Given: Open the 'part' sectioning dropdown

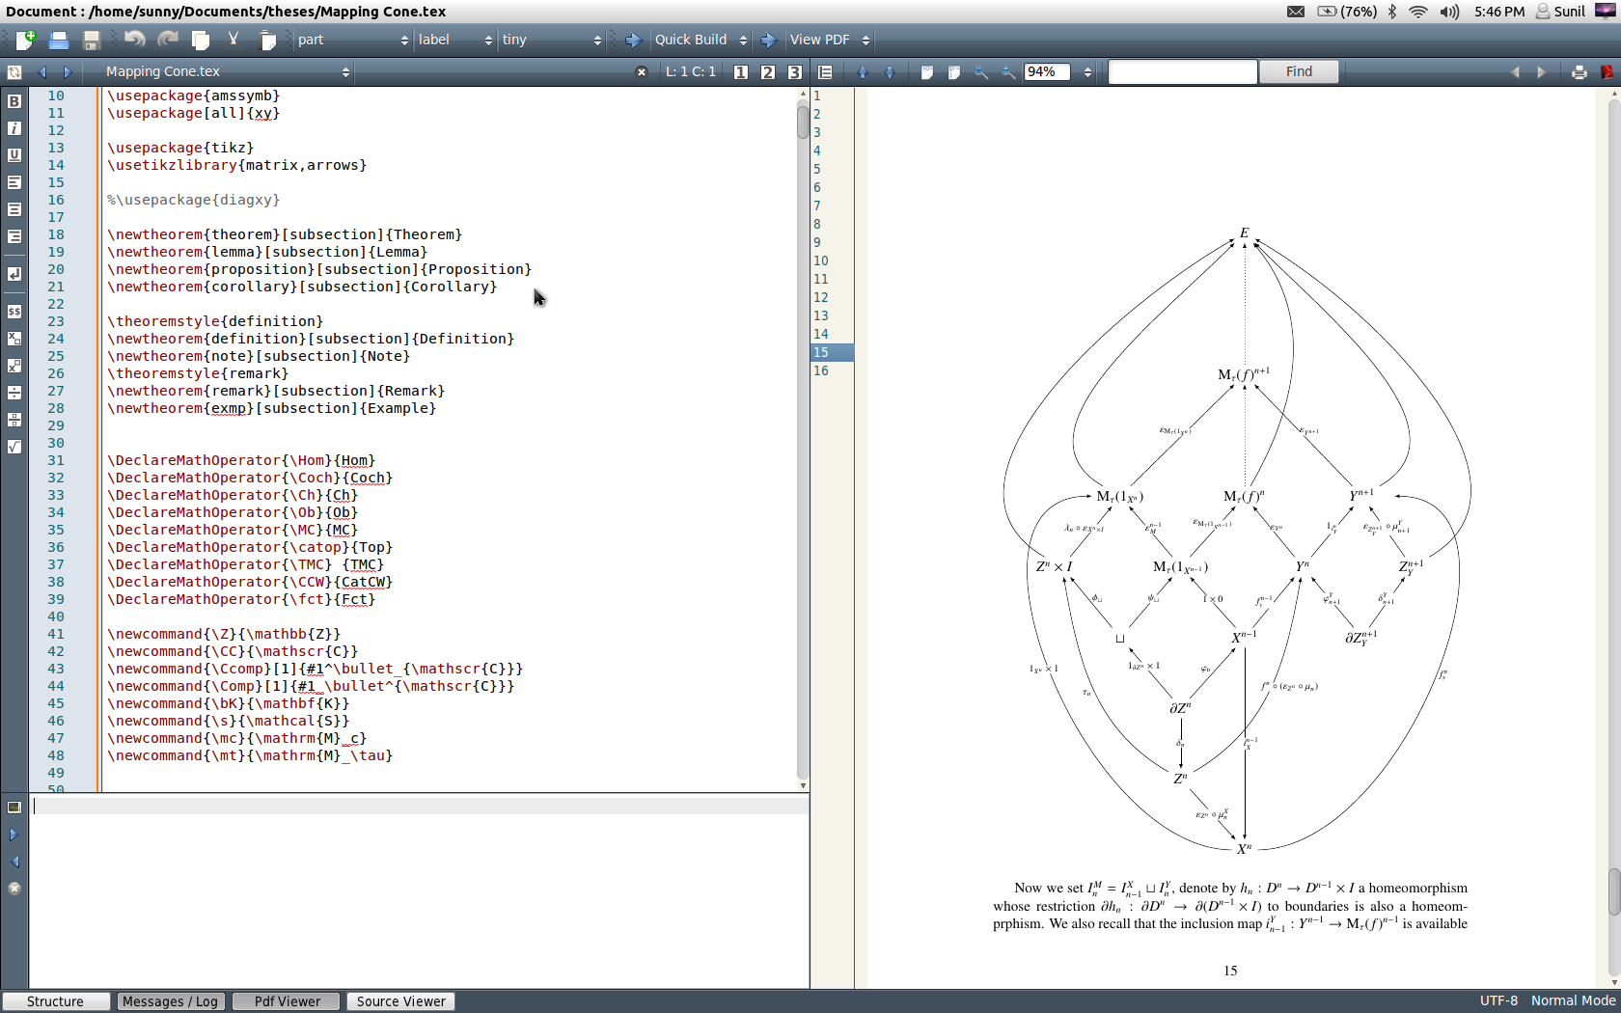Looking at the screenshot, I should [x=352, y=40].
